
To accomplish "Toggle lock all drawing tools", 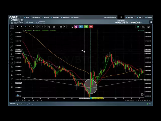I will tap(12, 75).
